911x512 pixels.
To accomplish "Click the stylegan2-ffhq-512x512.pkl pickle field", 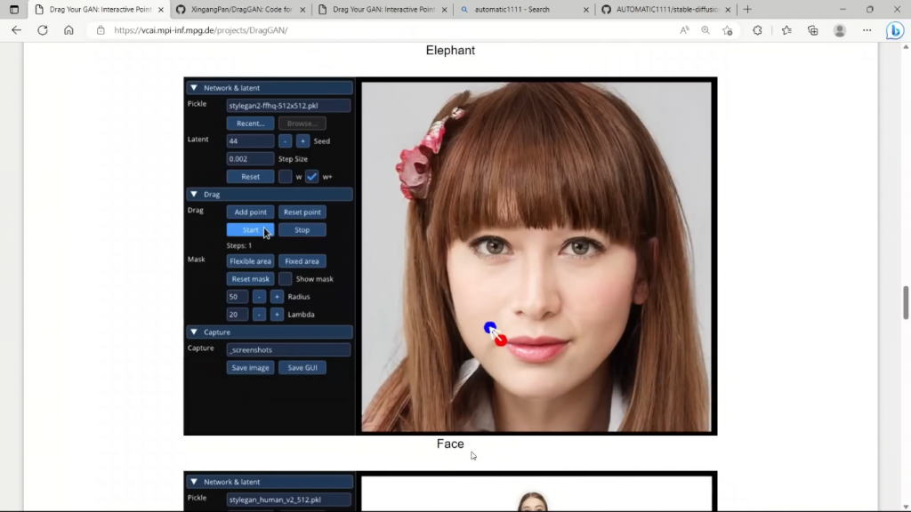I will (288, 106).
